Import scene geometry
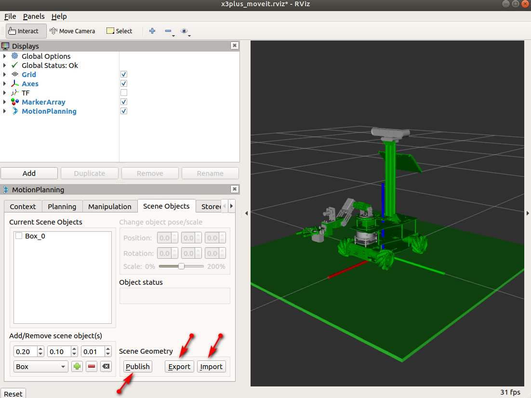 [212, 367]
